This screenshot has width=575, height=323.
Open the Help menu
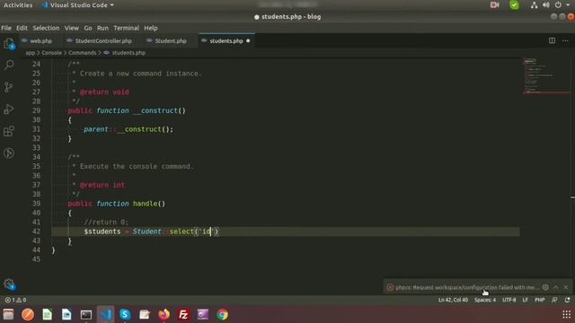tap(151, 28)
